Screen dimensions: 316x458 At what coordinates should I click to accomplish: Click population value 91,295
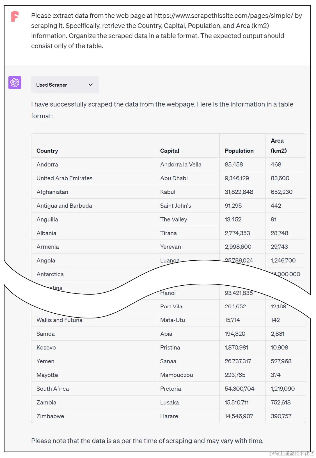tap(233, 206)
